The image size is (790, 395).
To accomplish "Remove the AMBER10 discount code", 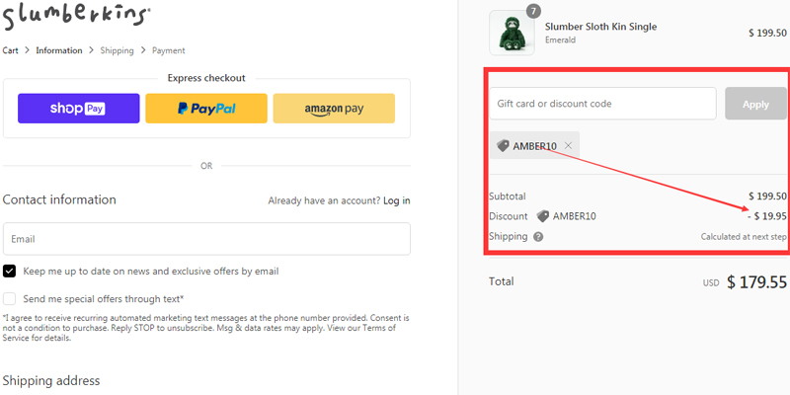I will coord(568,146).
